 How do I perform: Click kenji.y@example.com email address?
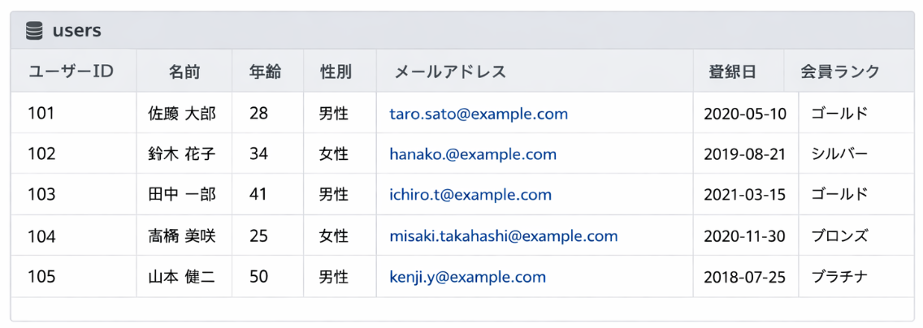[x=467, y=277]
